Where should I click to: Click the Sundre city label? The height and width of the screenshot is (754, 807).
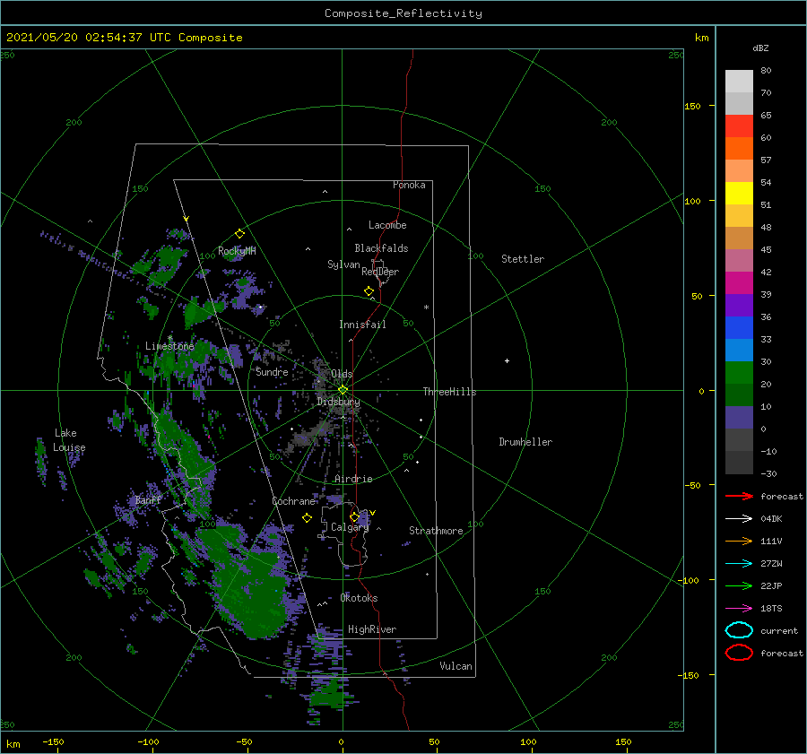(272, 372)
